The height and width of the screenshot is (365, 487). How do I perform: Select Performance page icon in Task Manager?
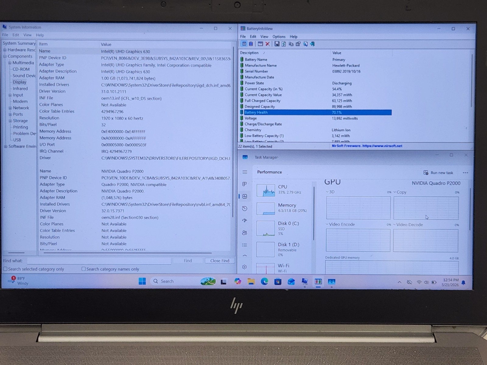(245, 196)
